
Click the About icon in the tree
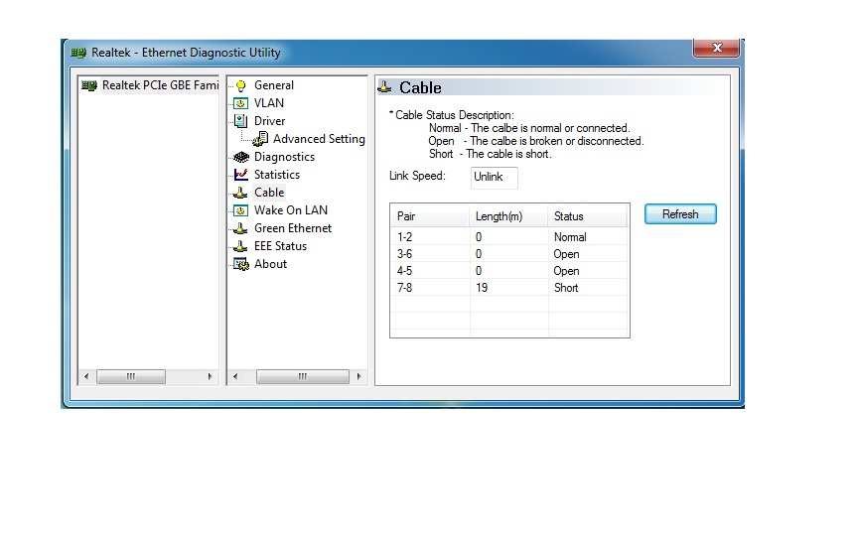[x=241, y=264]
